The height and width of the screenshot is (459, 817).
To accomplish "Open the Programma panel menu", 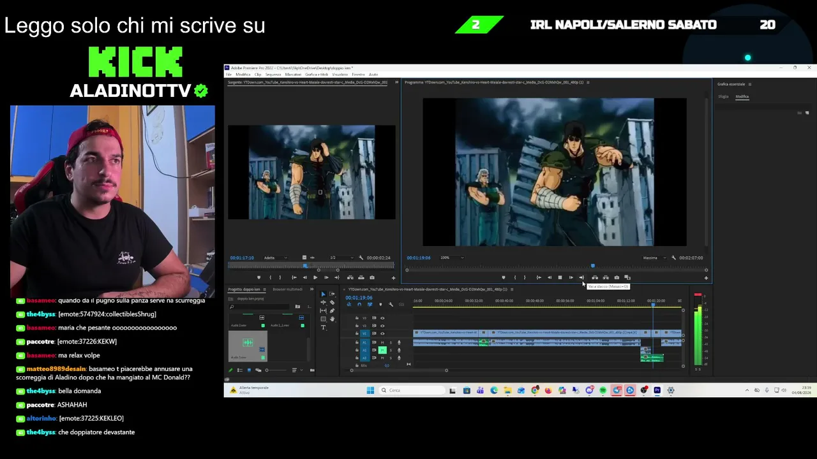I will 588,82.
